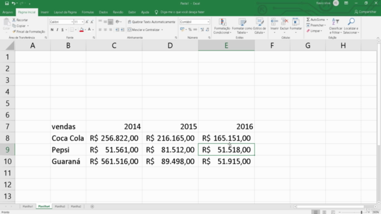Screen dimensions: 381x214
Task: Add a new sheet with the plus button
Action: click(x=92, y=206)
